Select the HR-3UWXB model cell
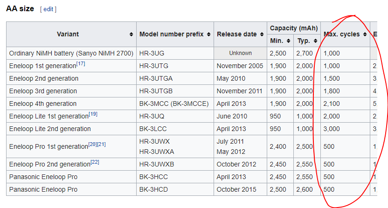The width and height of the screenshot is (388, 208). (x=175, y=164)
